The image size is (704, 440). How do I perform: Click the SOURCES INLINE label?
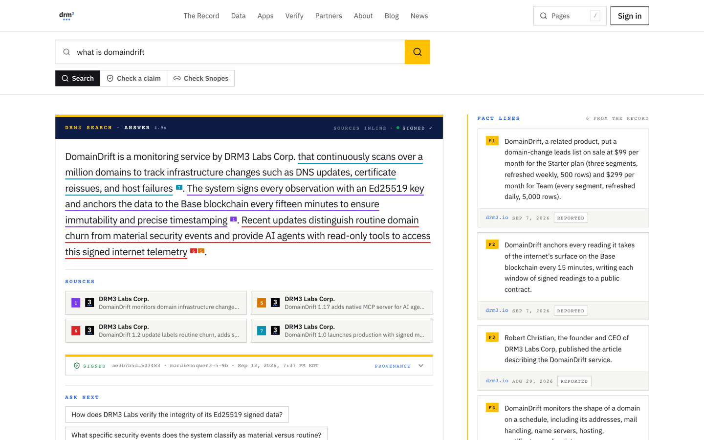pos(360,128)
